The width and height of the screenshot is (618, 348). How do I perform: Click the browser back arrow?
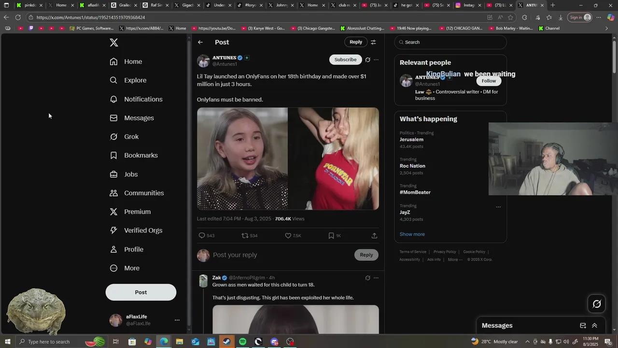[6, 17]
